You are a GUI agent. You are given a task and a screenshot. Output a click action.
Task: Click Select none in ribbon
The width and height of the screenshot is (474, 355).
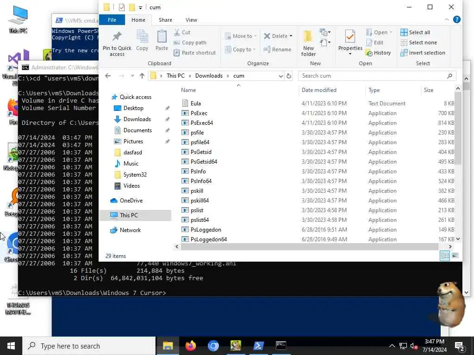point(418,43)
